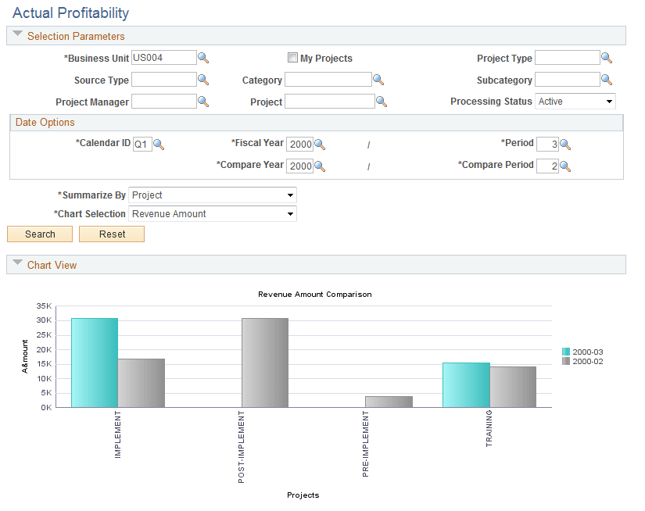This screenshot has height=511, width=645.
Task: Collapse the Chart View section
Action: click(x=17, y=264)
